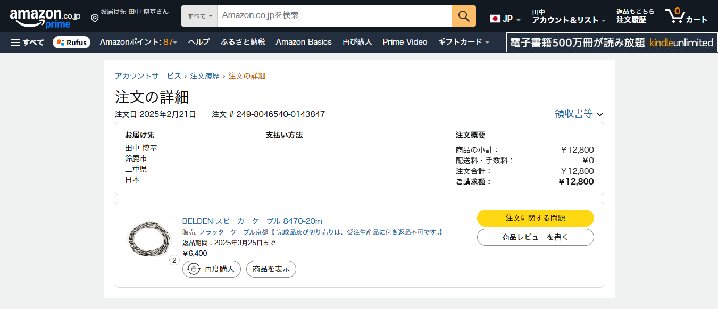The height and width of the screenshot is (309, 718).
Task: Open the hamburger すべて menu
Action: pyautogui.click(x=27, y=42)
